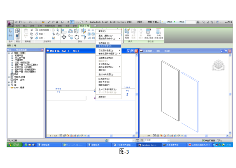The image size is (236, 168).
Task: Collapse the 视图 (全部) tree node
Action: [9, 54]
